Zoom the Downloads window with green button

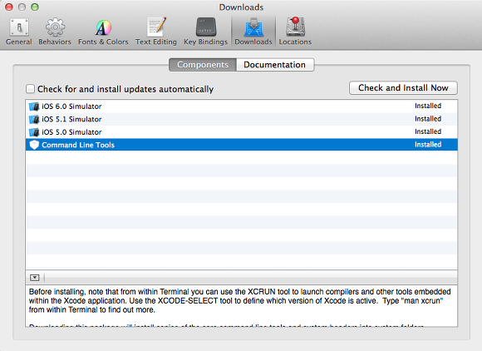35,7
